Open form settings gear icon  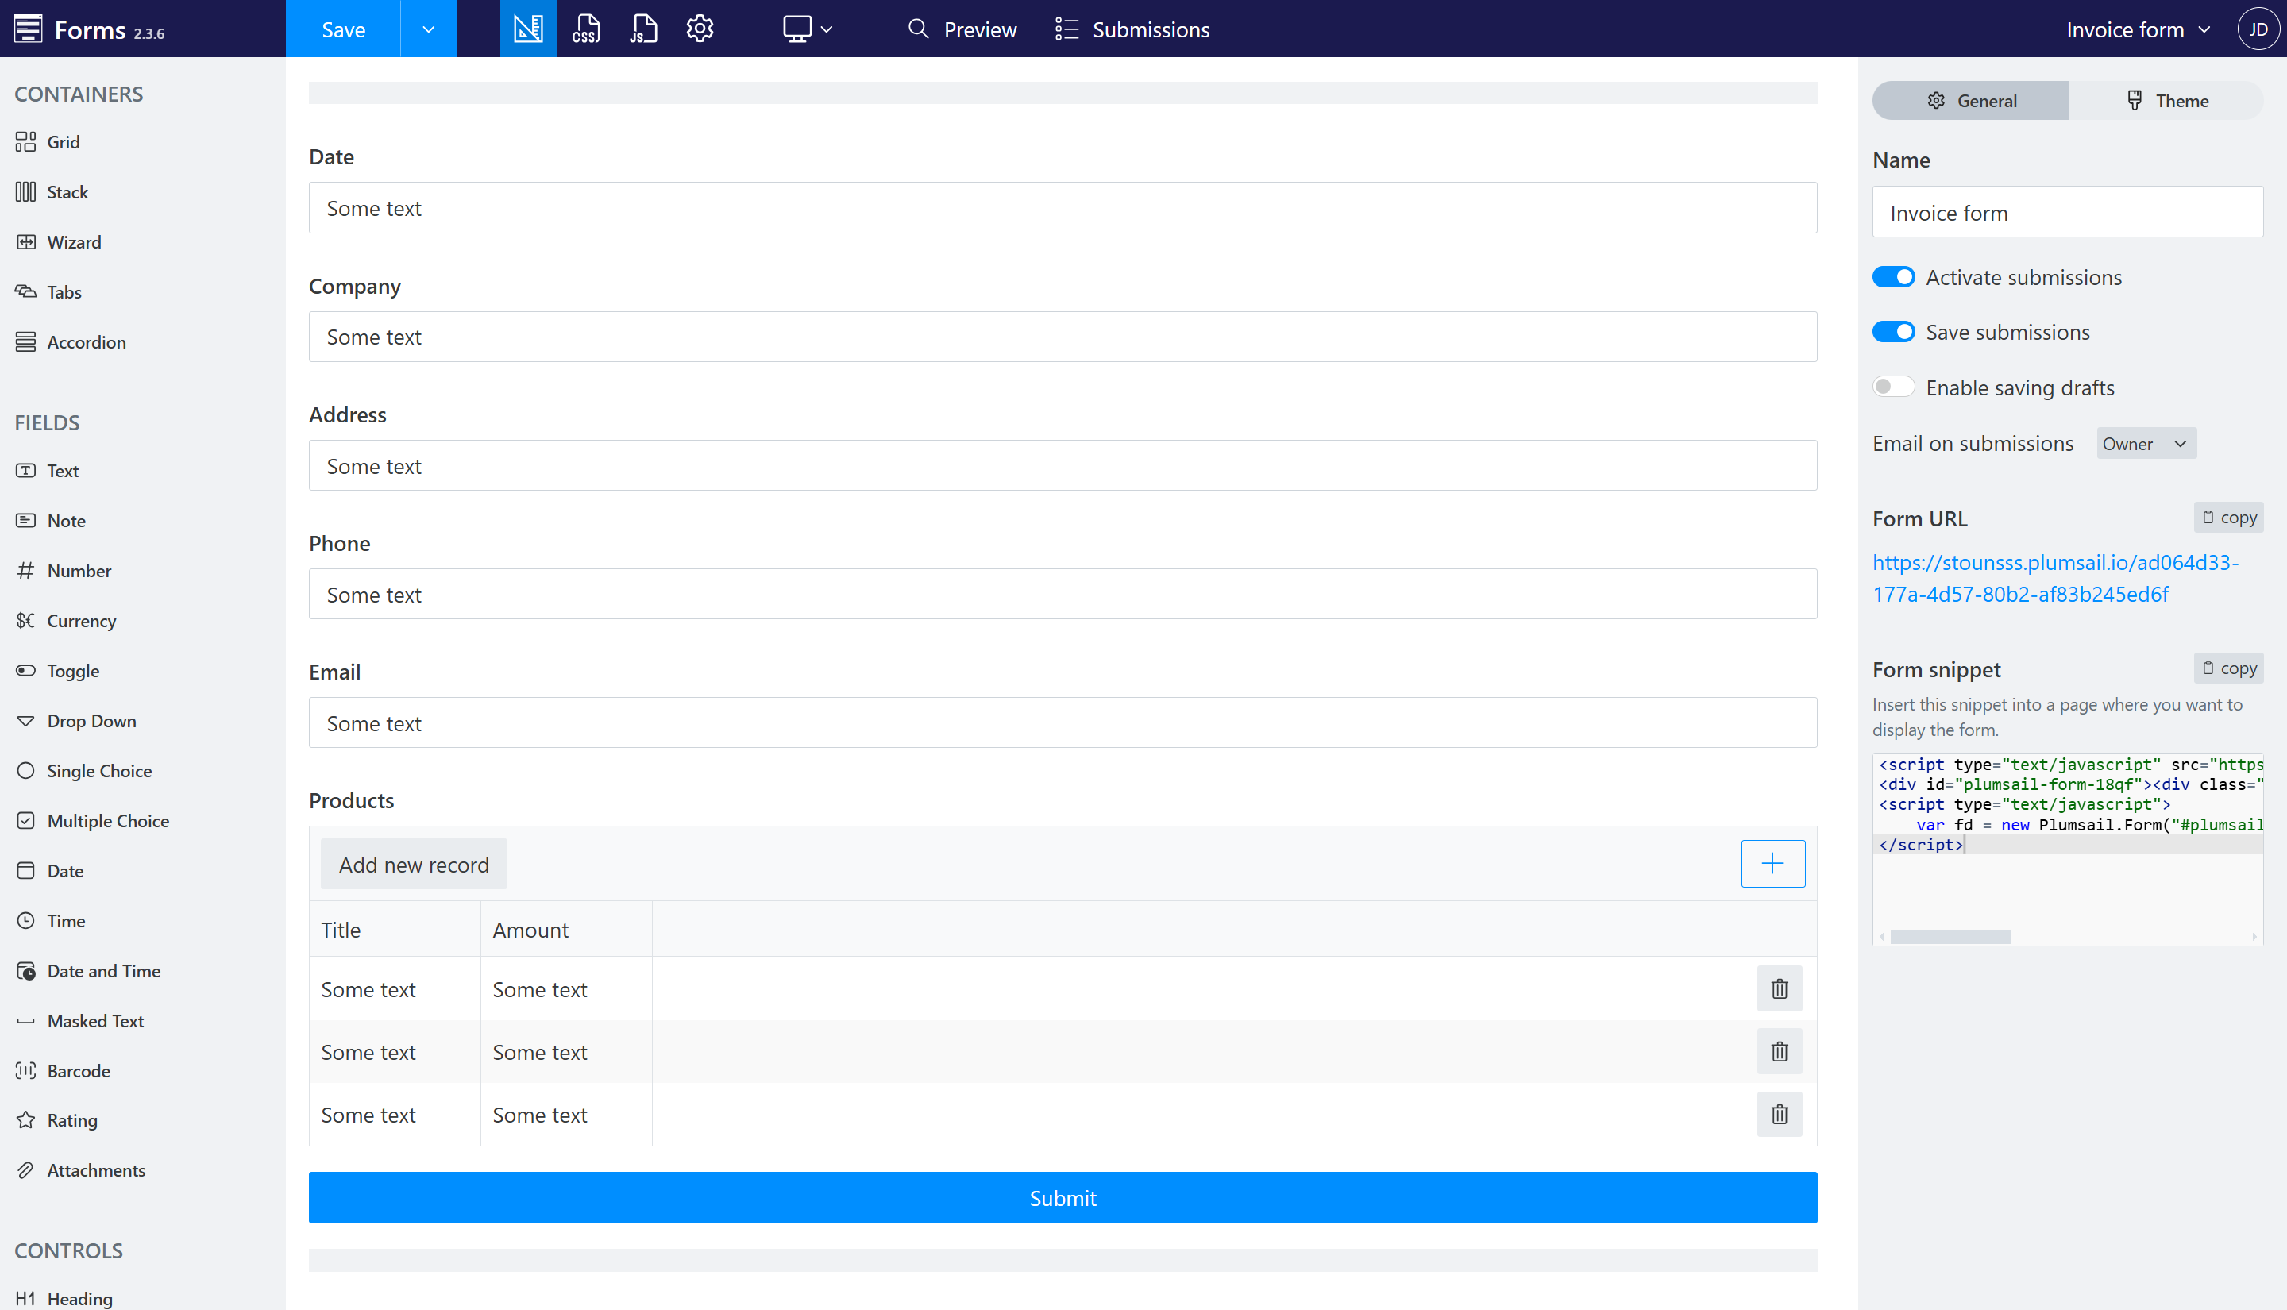[x=700, y=29]
